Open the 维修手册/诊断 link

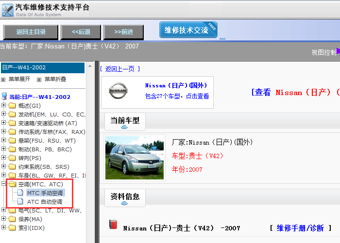pyautogui.click(x=300, y=228)
